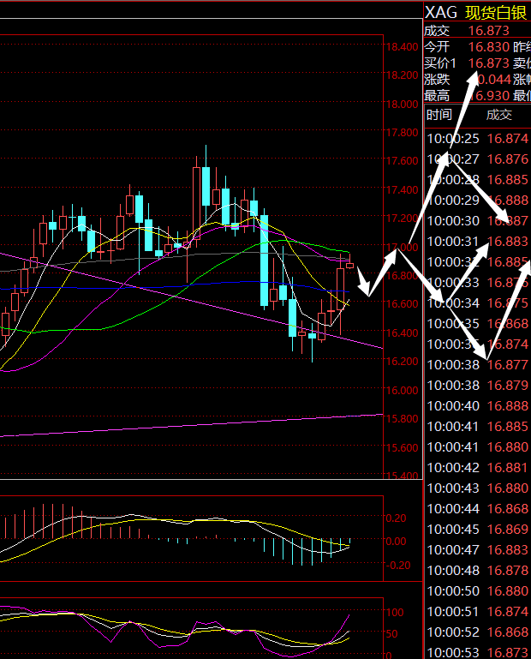Select tick row 10:00:45 at 16.869
The image size is (531, 659).
pos(478,530)
